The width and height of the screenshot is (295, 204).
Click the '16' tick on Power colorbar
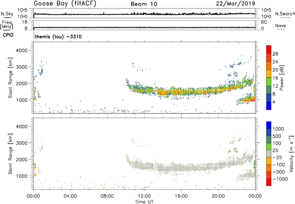(x=275, y=78)
